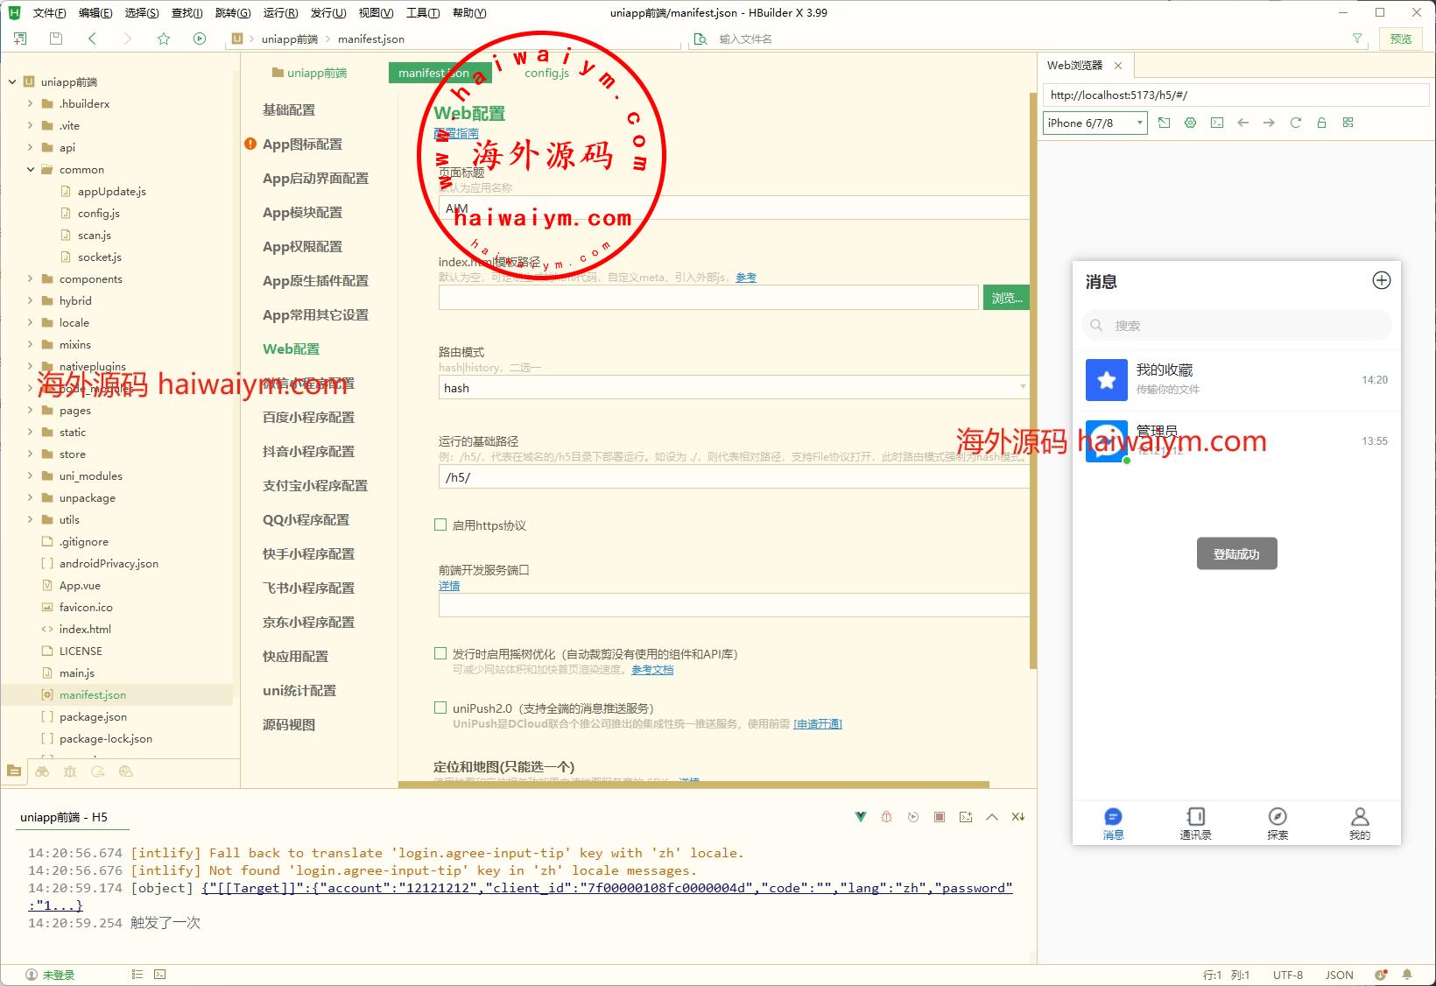Stop the running H5 console process
This screenshot has width=1436, height=986.
939,817
